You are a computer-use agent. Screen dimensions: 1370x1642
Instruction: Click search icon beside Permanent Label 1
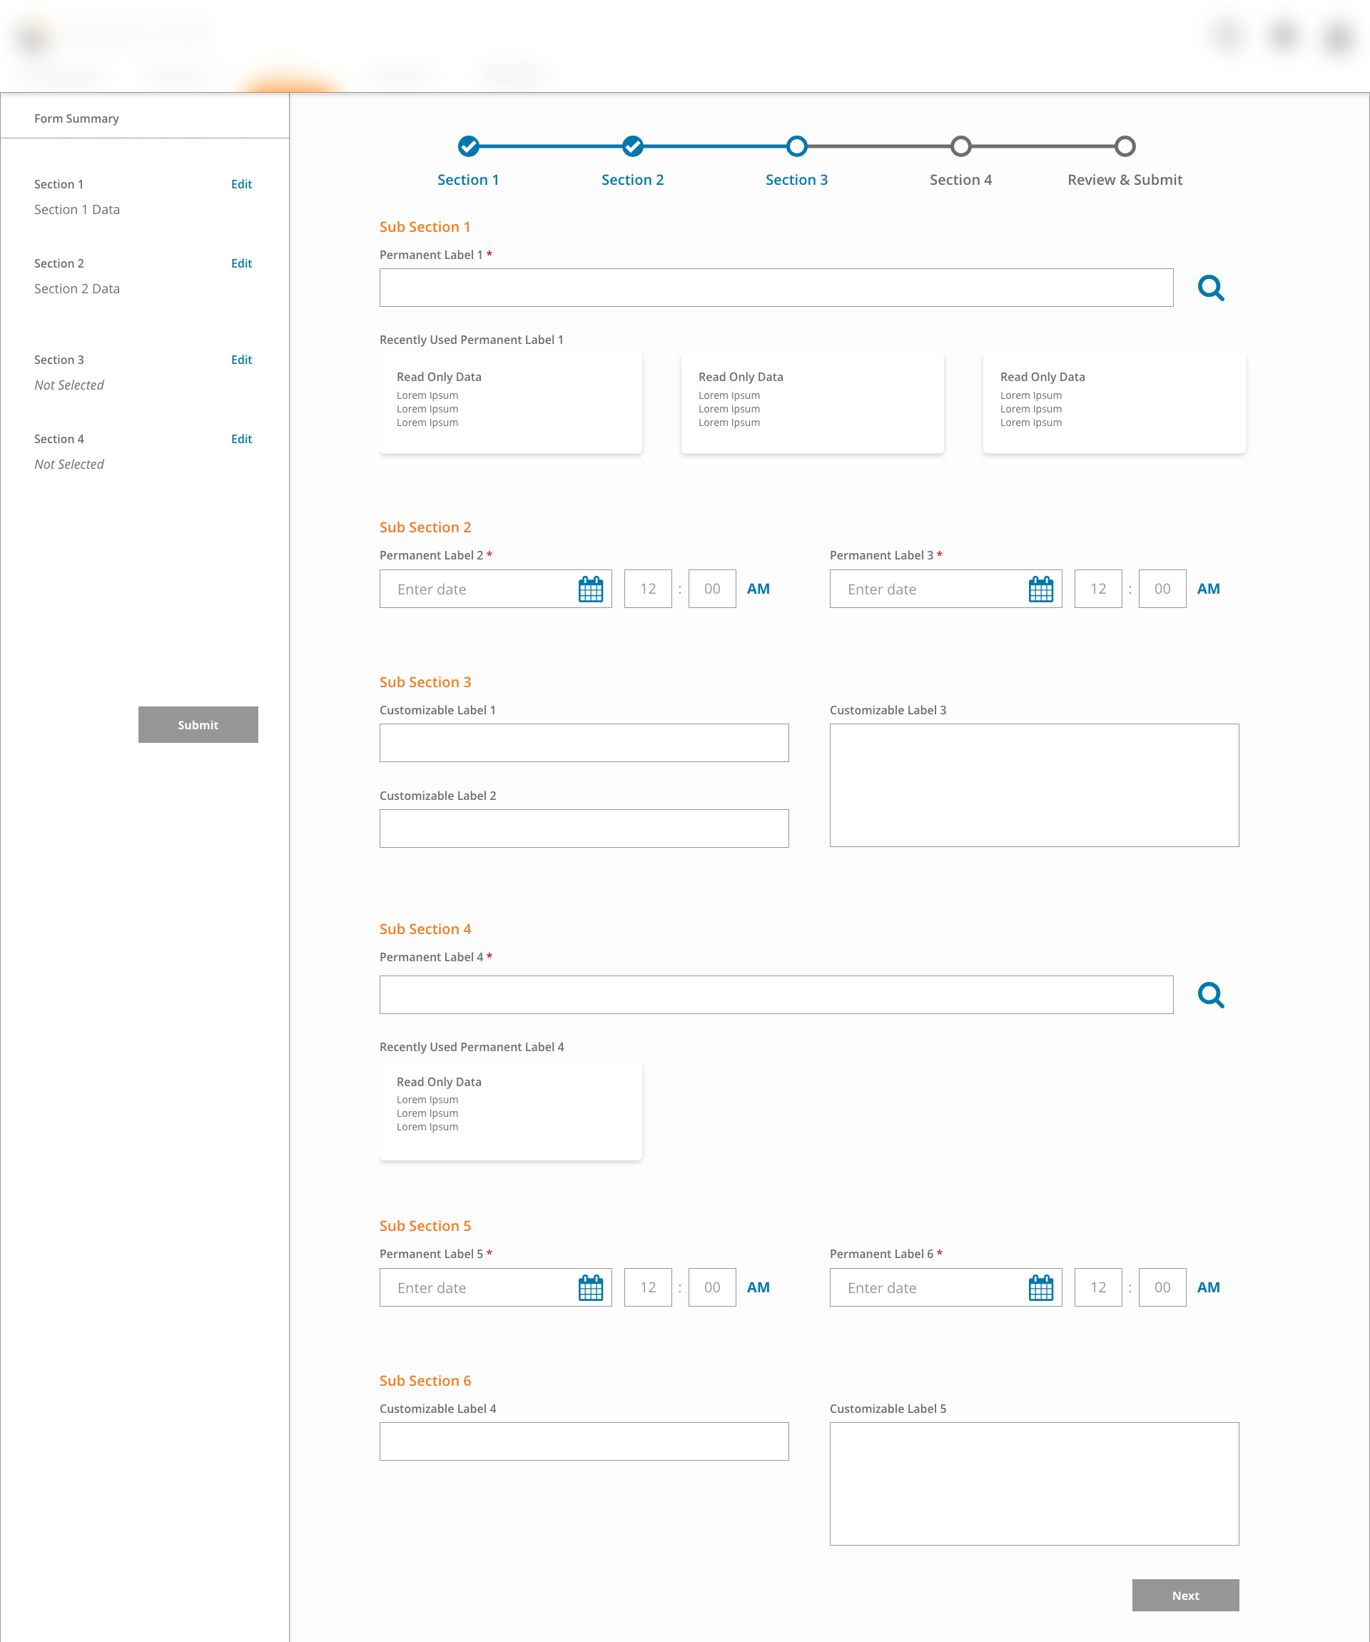coord(1210,288)
